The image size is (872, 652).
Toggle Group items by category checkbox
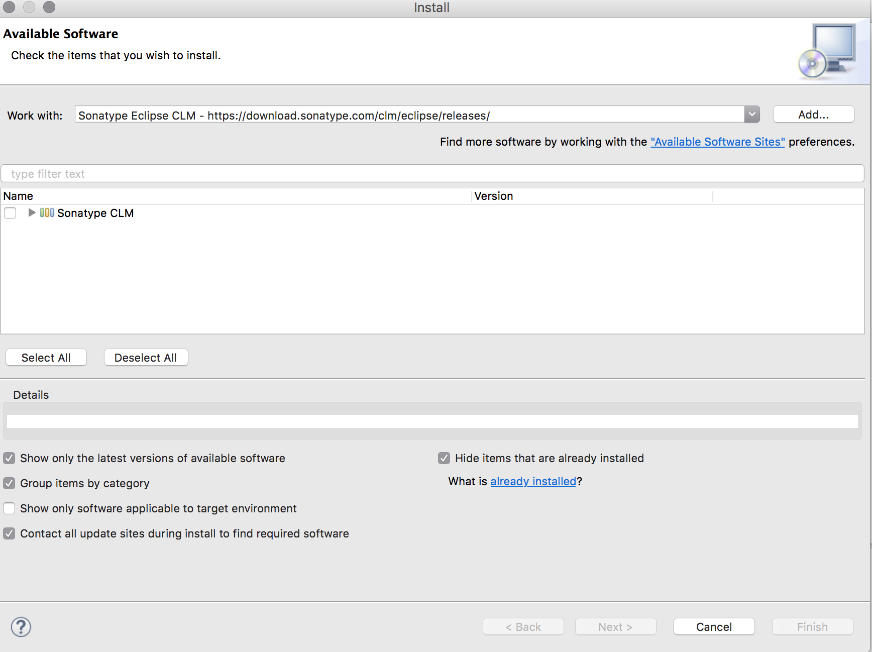pyautogui.click(x=9, y=483)
